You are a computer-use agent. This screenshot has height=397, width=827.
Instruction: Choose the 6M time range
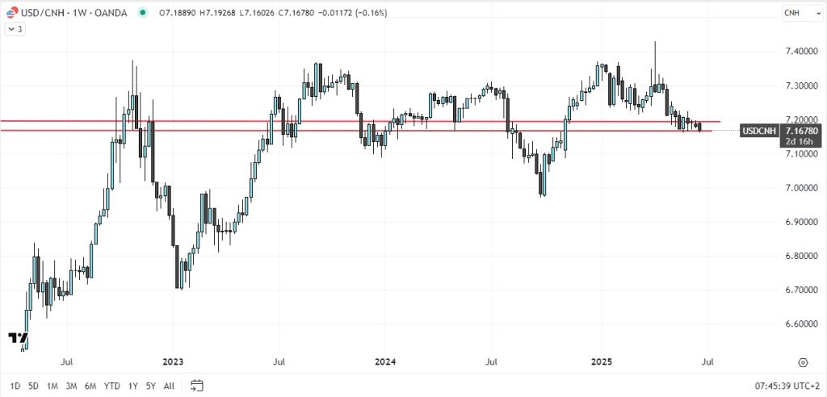point(90,386)
